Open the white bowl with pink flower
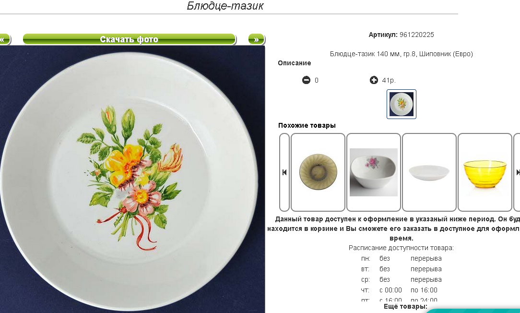Screen dimensions: 520x313 tap(374, 172)
